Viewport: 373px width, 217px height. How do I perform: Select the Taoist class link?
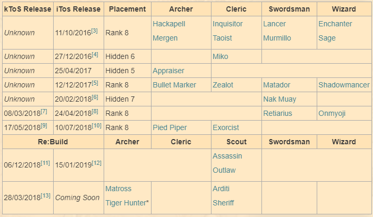coord(224,38)
